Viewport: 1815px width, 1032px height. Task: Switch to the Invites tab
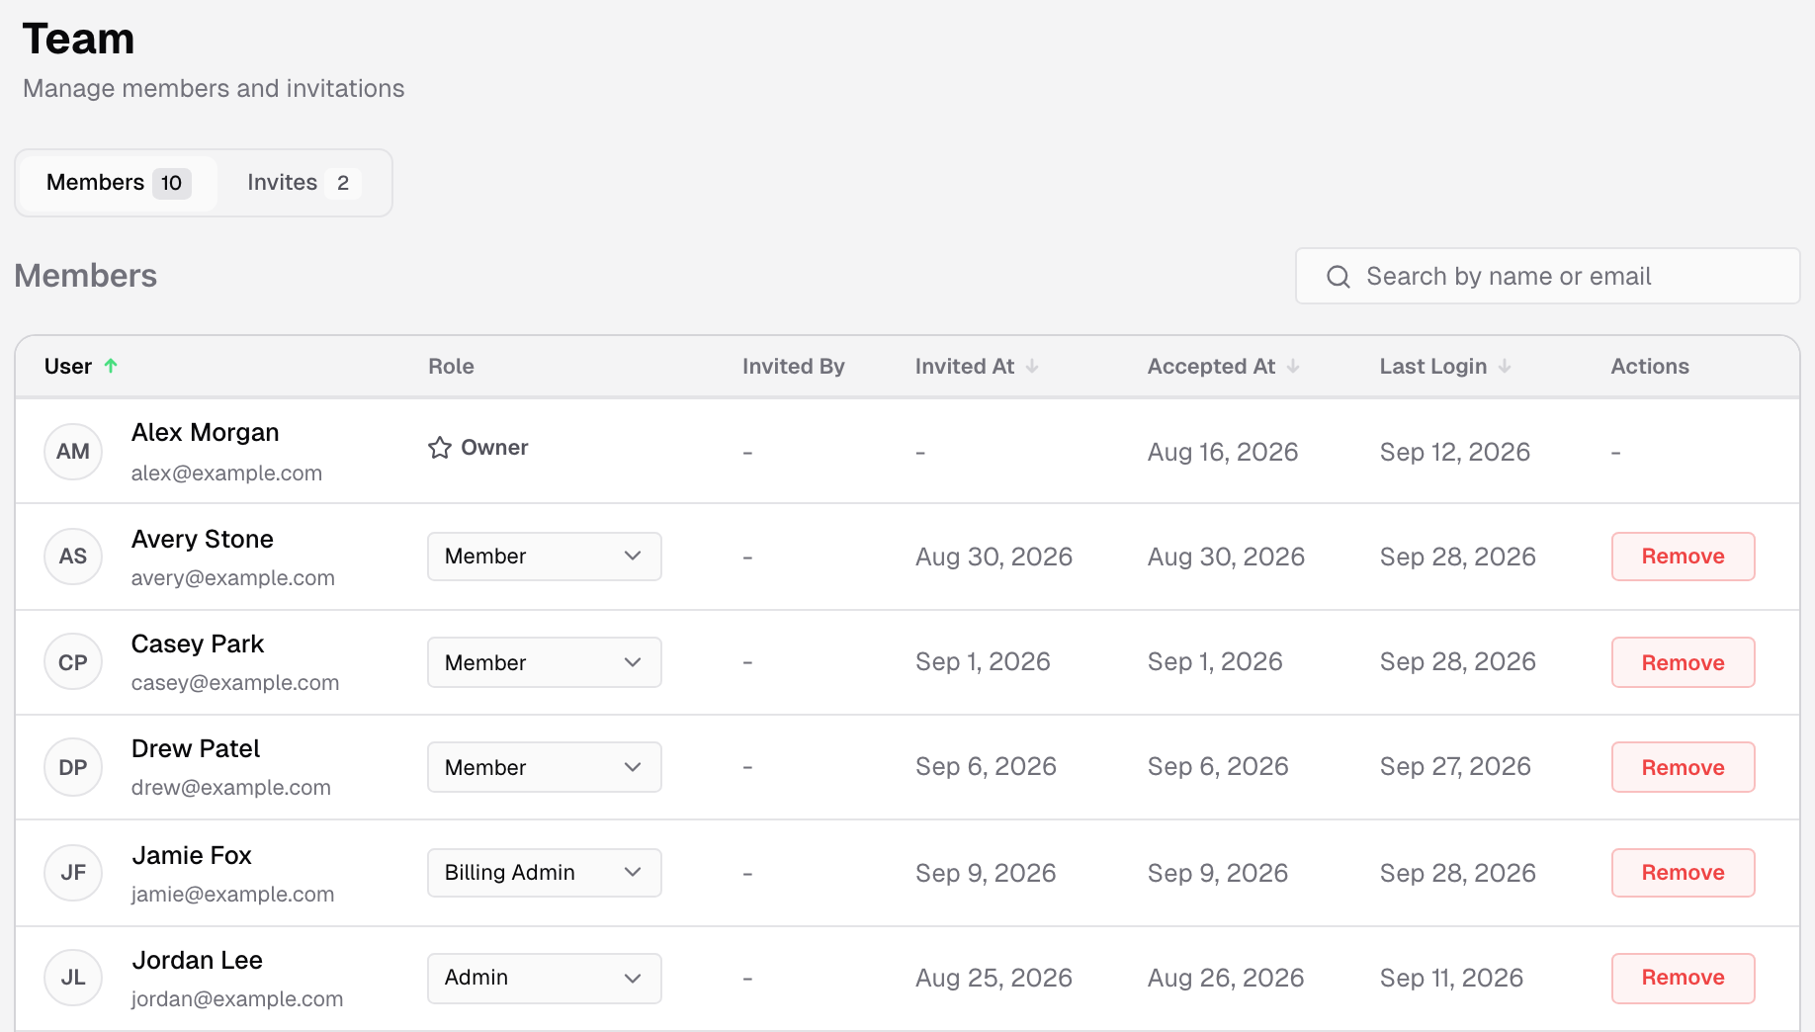[302, 183]
